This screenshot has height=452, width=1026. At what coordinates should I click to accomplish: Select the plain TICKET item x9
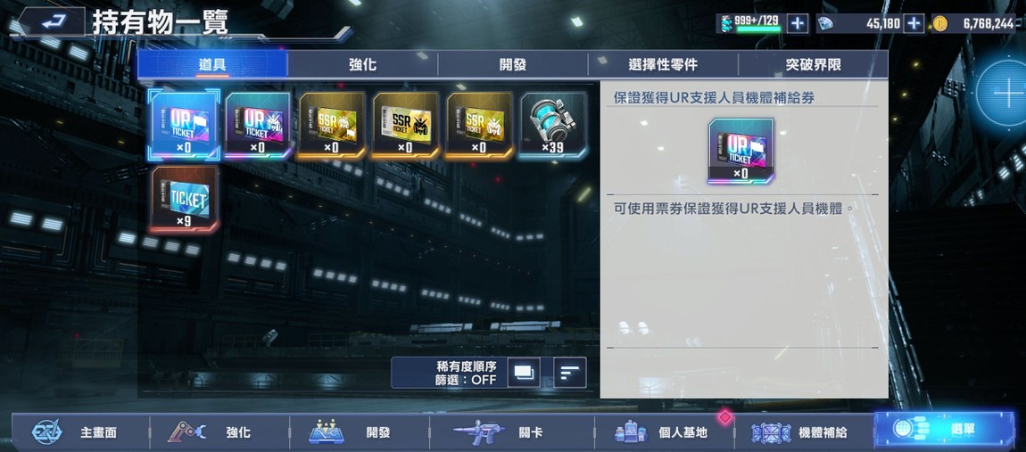184,199
